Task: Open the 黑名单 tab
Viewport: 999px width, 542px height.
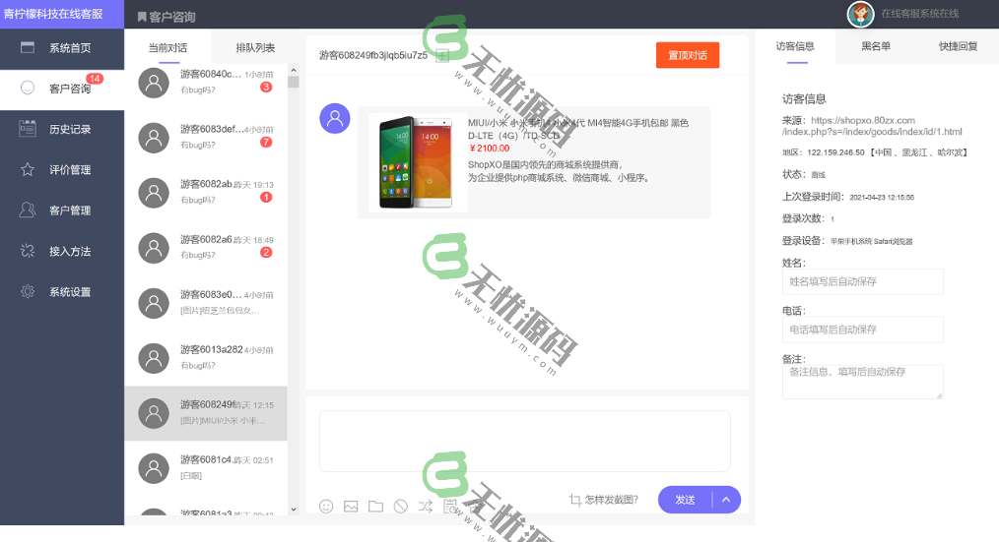Action: tap(876, 46)
